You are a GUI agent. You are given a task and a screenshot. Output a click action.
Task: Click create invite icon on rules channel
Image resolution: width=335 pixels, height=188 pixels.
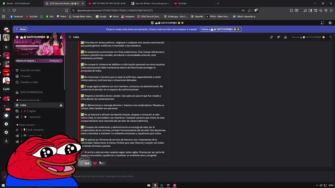coord(61,105)
